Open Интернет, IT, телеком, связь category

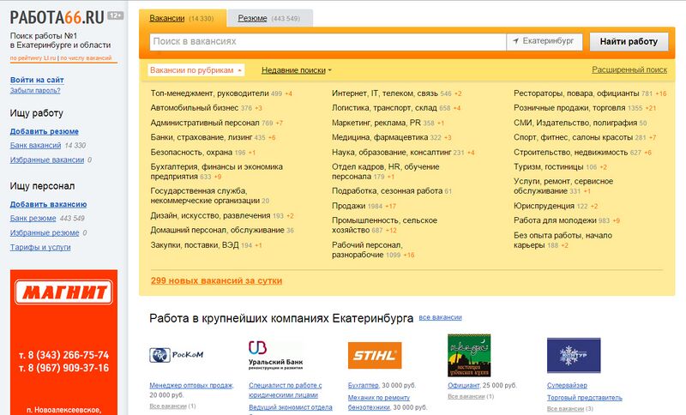tap(385, 93)
